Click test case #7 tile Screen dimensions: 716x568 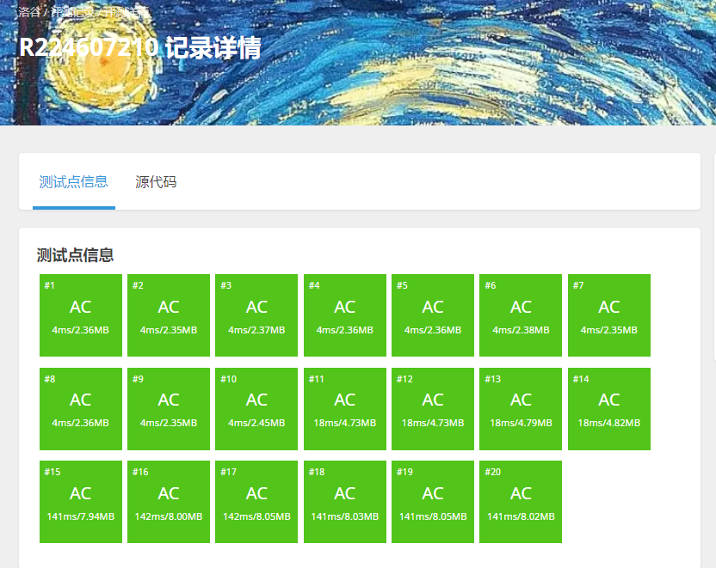(x=609, y=315)
